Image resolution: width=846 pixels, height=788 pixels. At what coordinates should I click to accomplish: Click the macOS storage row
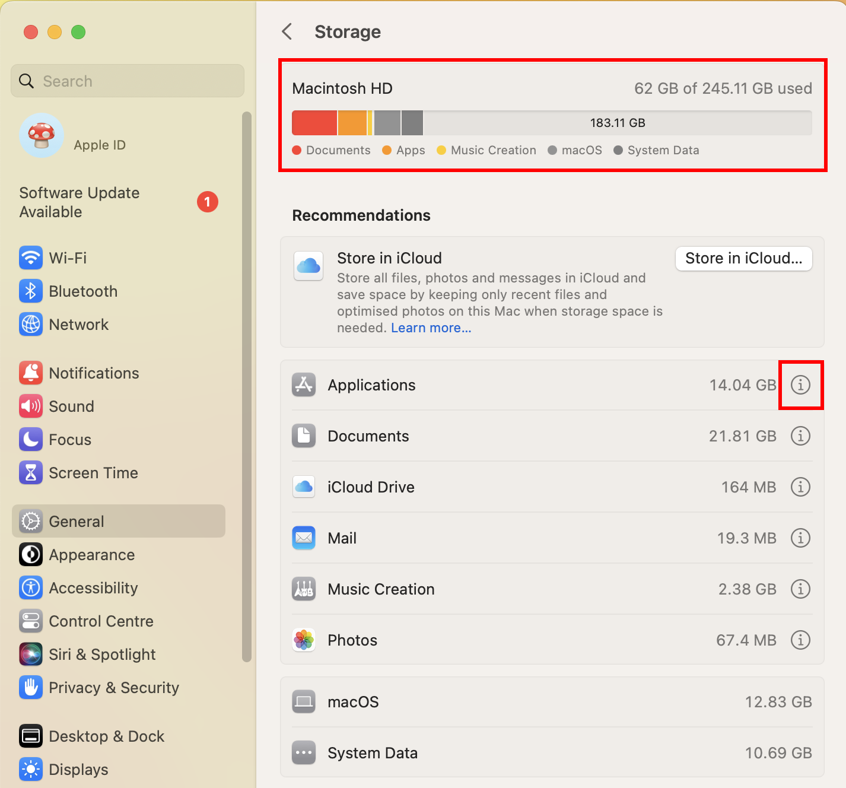tap(552, 702)
